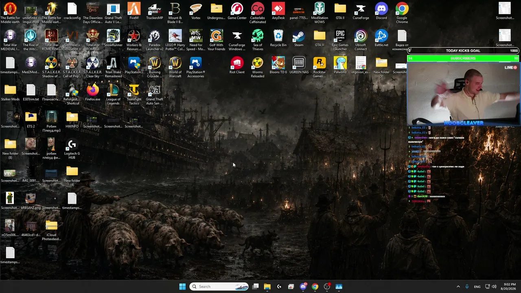The image size is (521, 293).
Task: Select the Total War MEDIEVAL shortcut
Action: (10, 40)
